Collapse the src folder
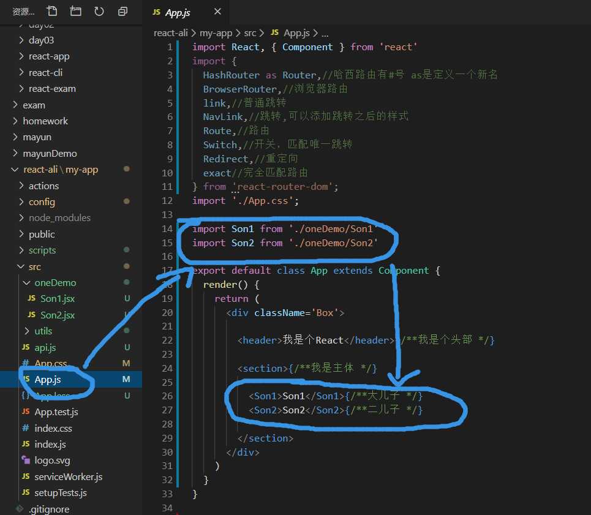The width and height of the screenshot is (591, 515). tap(21, 266)
